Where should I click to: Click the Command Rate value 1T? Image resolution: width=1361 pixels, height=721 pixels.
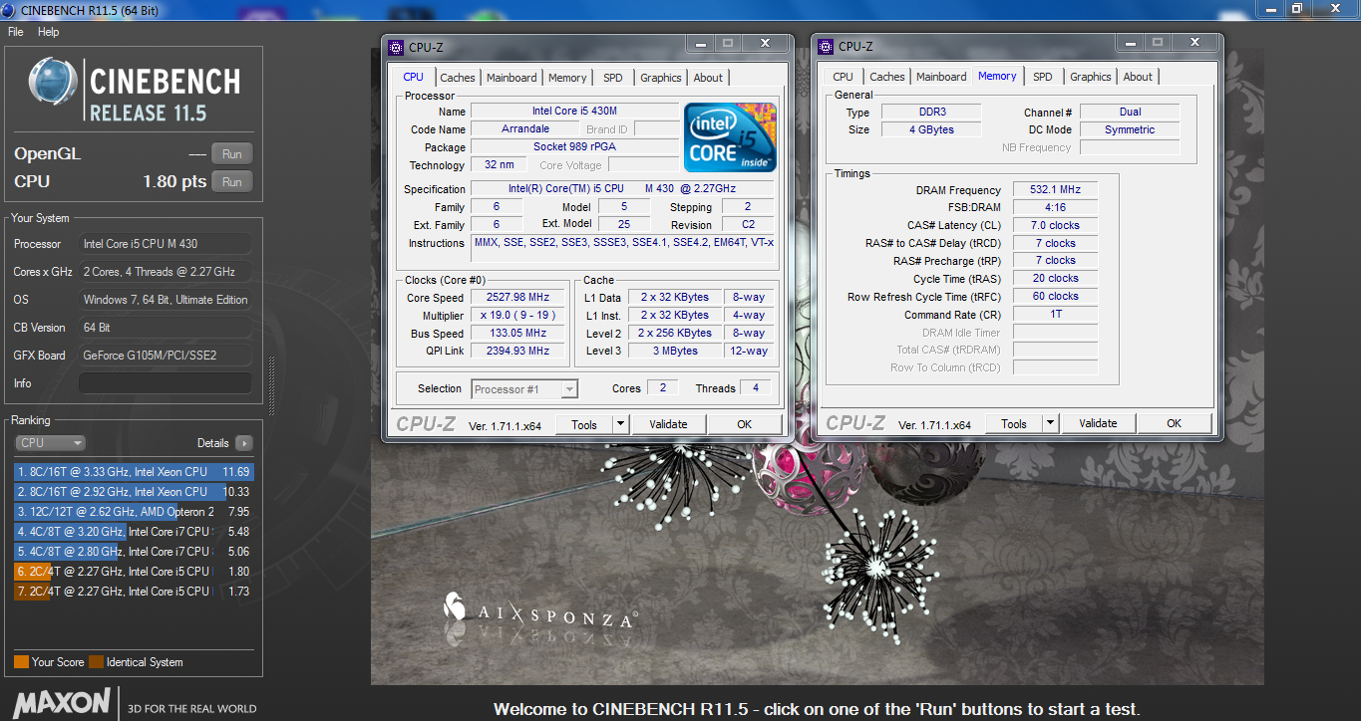tap(1055, 315)
